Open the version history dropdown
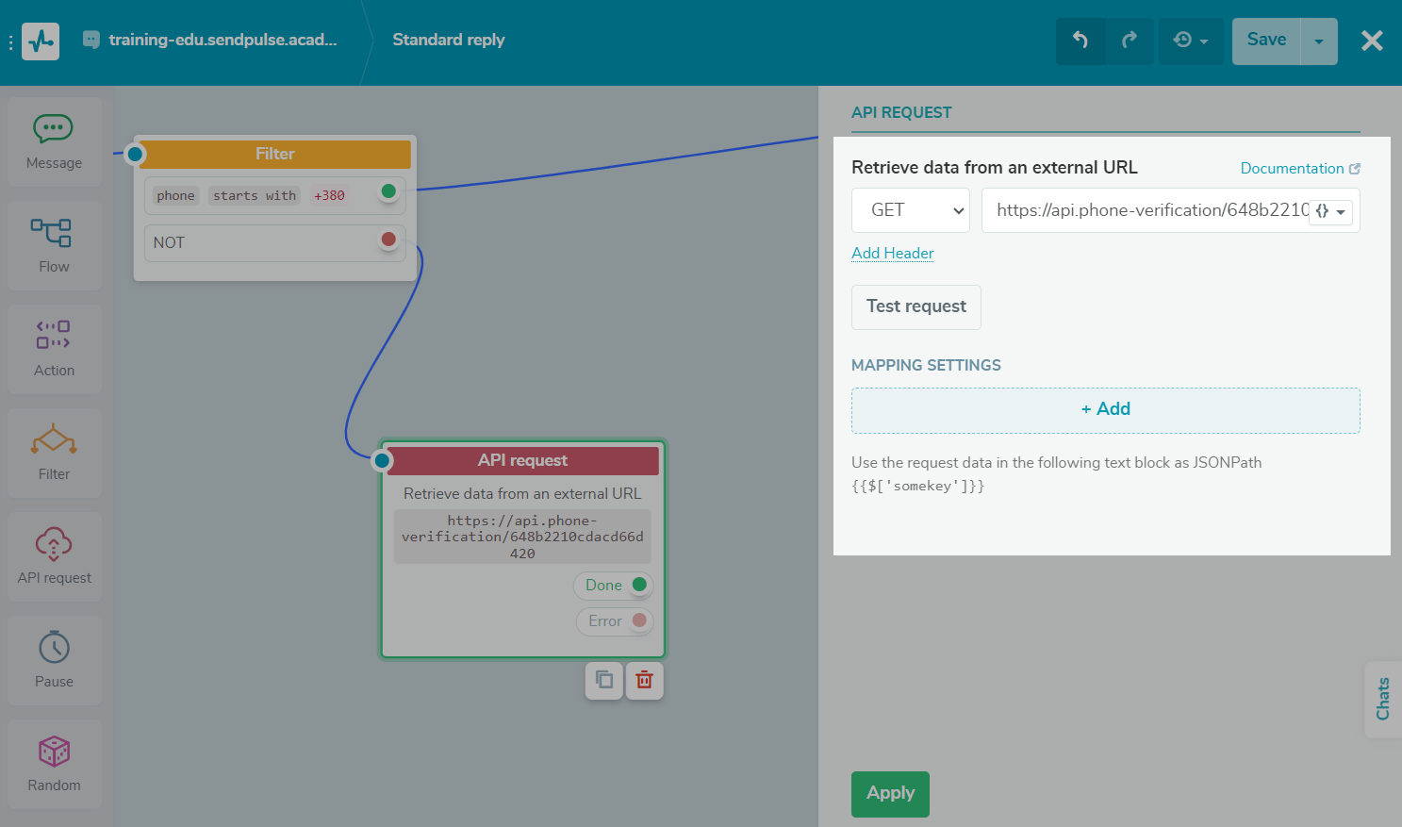 click(x=1191, y=41)
